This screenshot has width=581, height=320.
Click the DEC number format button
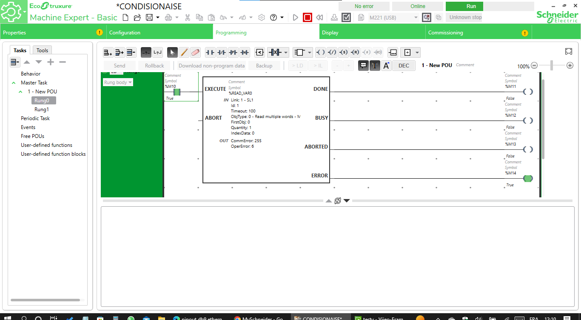pyautogui.click(x=404, y=65)
